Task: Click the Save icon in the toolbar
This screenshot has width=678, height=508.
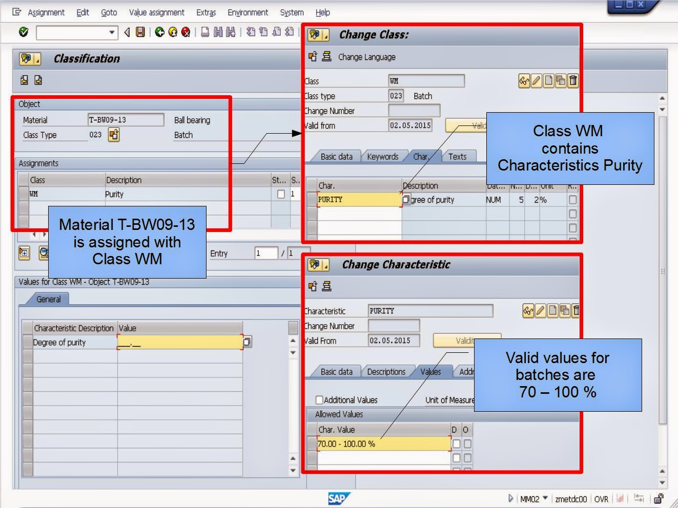Action: (139, 32)
